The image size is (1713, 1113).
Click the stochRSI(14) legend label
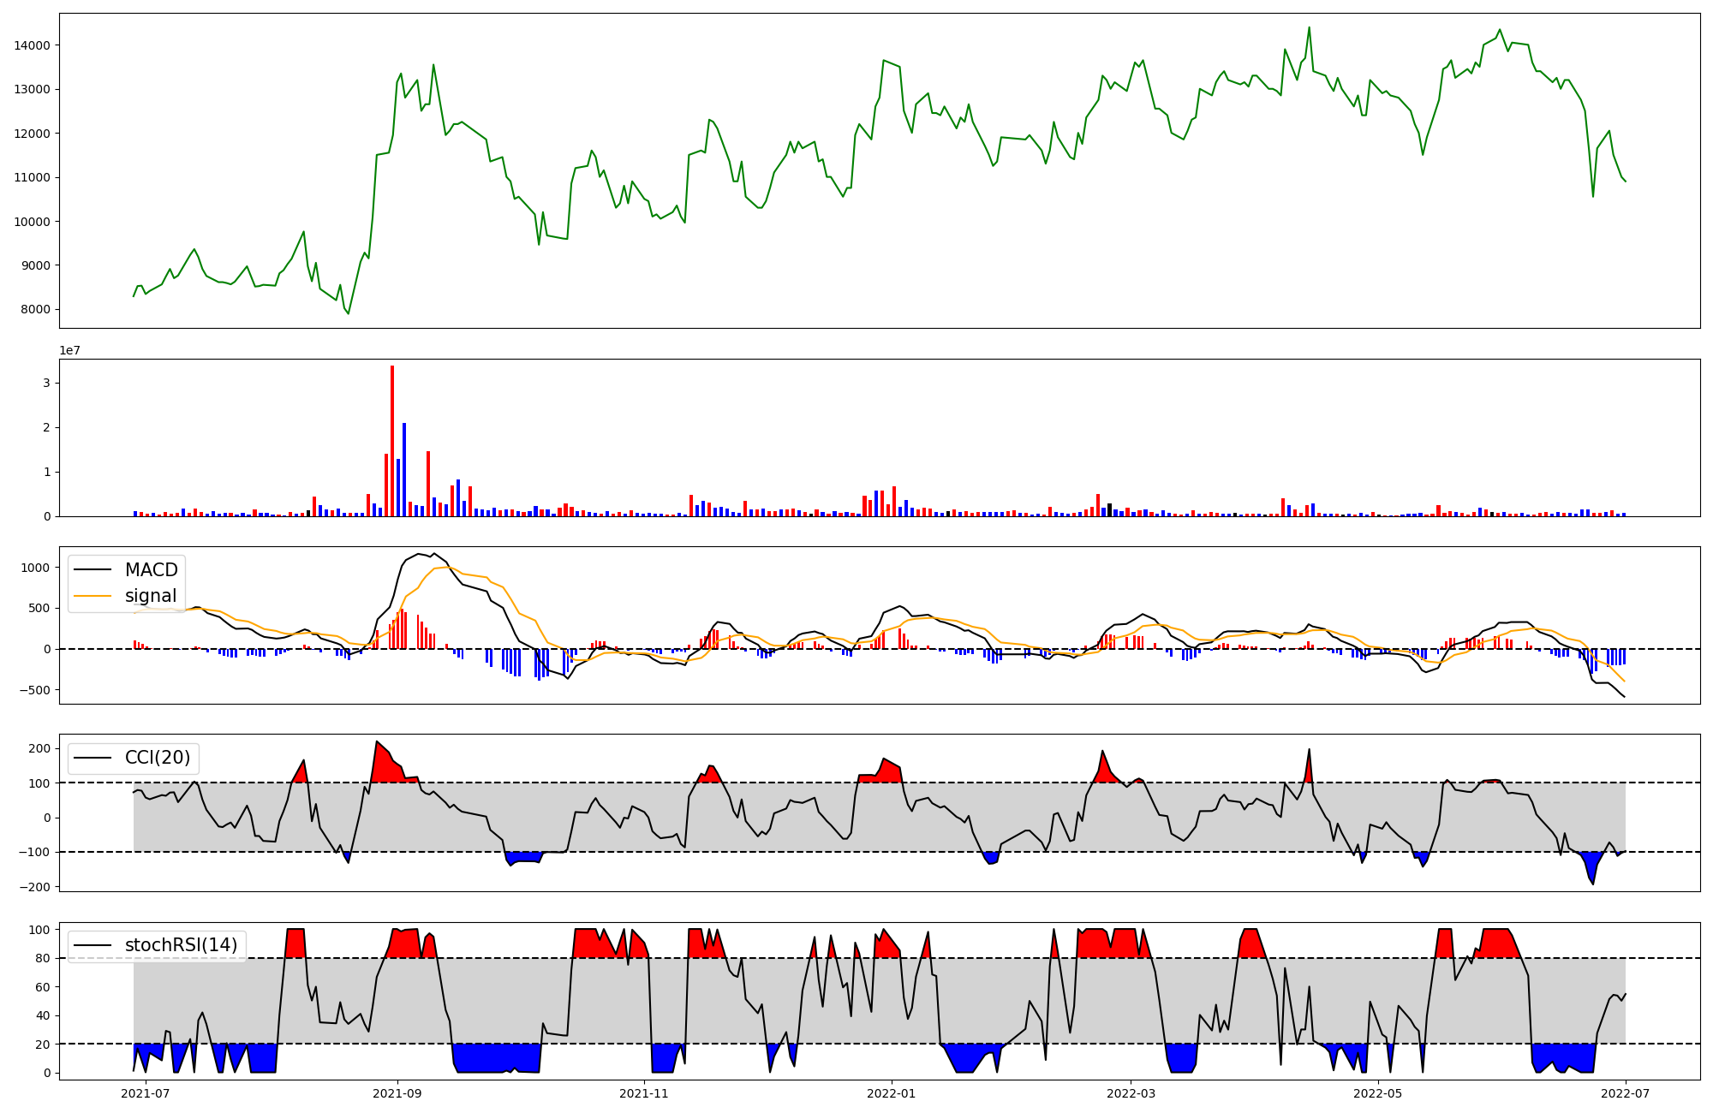[x=181, y=945]
